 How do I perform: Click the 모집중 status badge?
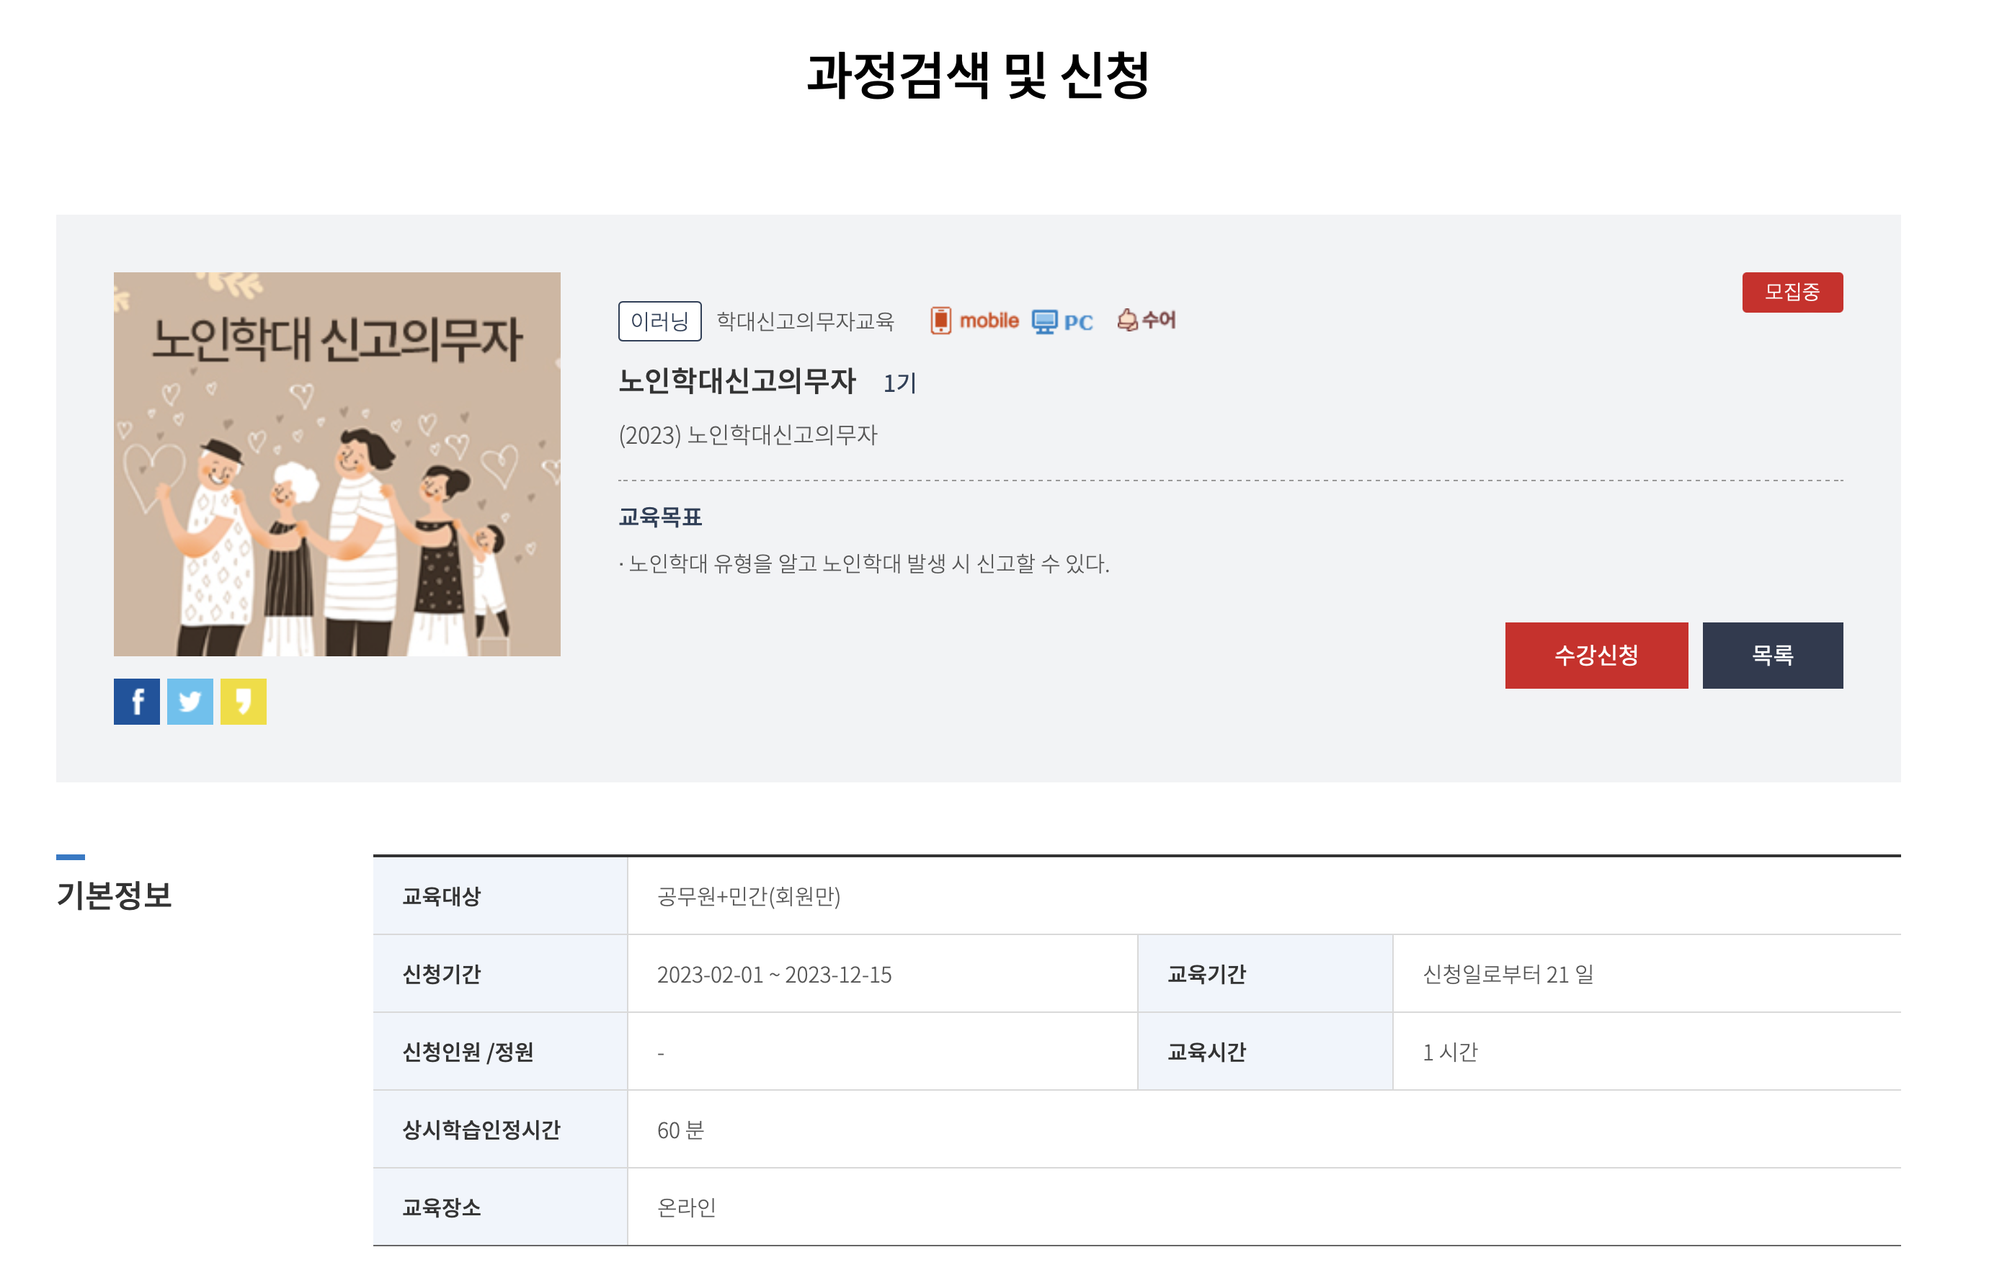coord(1792,292)
